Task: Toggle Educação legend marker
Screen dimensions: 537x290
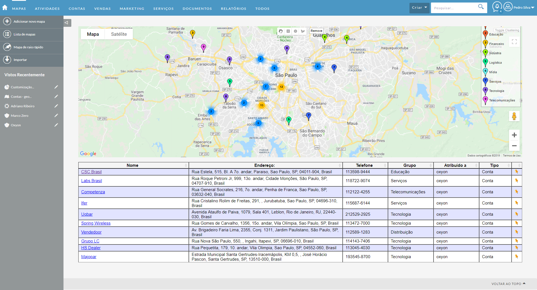Action: (486, 34)
